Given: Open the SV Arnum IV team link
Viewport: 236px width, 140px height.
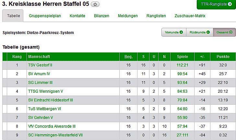Looking at the screenshot, I should (x=39, y=74).
